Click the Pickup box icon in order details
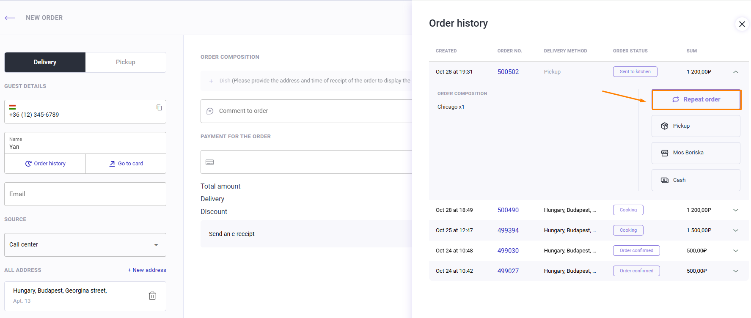Screen dimensions: 751x318 [x=665, y=126]
